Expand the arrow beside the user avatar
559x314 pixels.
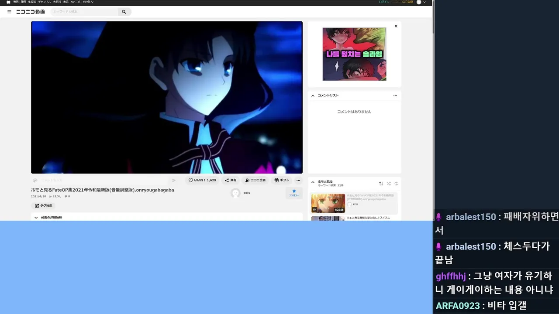424,2
